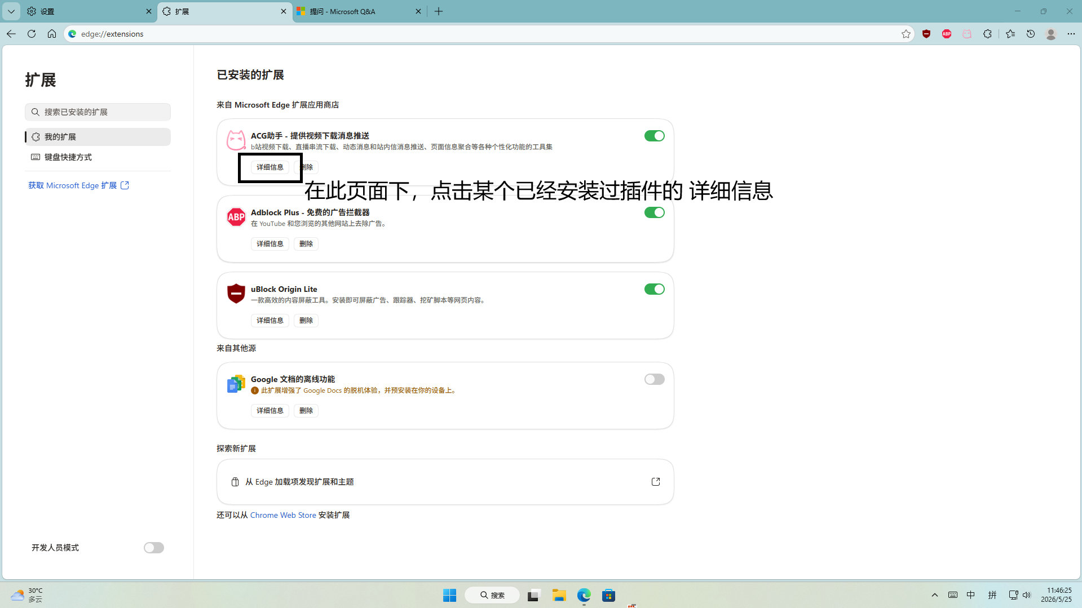
Task: Refresh the extensions page
Action: 32,34
